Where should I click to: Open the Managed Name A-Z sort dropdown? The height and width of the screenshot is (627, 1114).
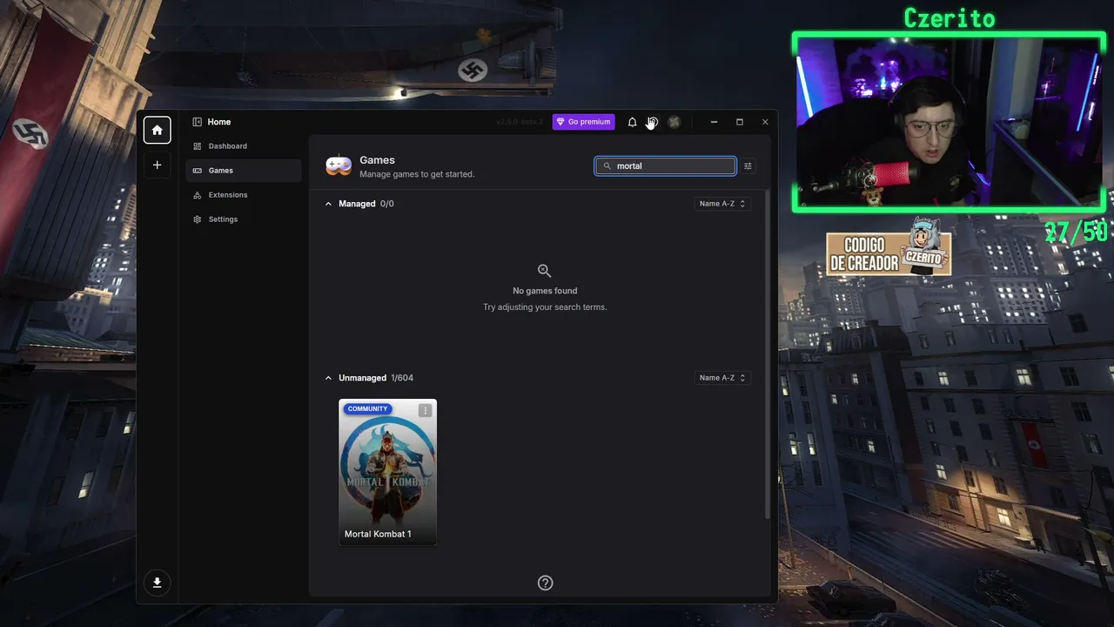[x=722, y=204]
